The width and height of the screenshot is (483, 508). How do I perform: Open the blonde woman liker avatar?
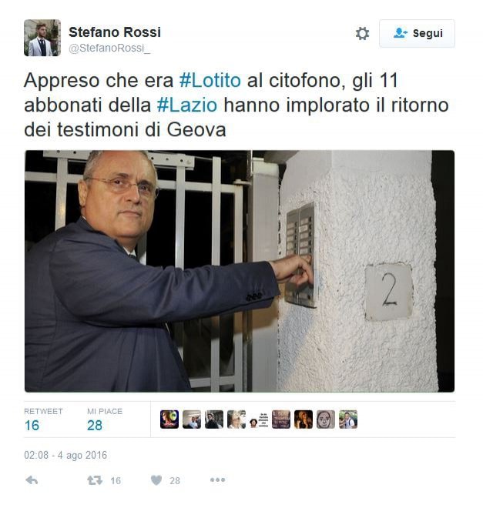tap(304, 419)
